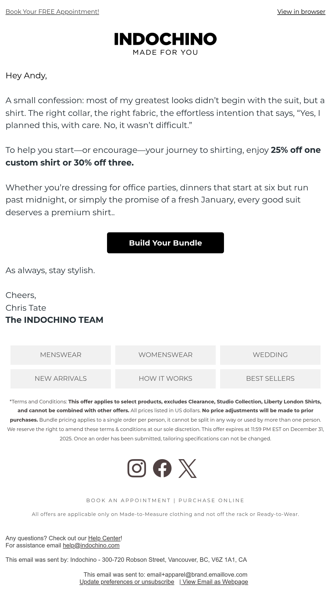The width and height of the screenshot is (331, 596).
Task: Open Book Your FREE Appointment link
Action: pyautogui.click(x=52, y=12)
